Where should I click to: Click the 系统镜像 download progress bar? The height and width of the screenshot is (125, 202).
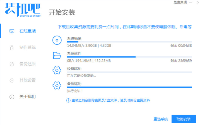[x=129, y=42]
